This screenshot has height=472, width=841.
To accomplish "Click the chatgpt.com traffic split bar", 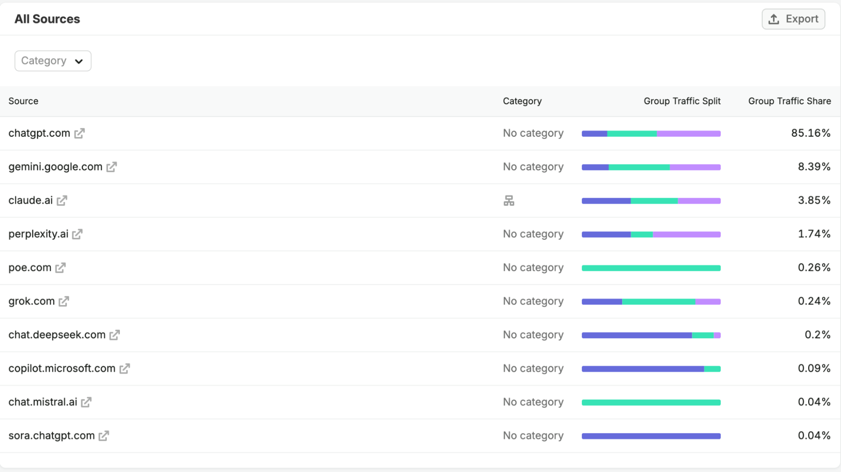I will (x=651, y=134).
